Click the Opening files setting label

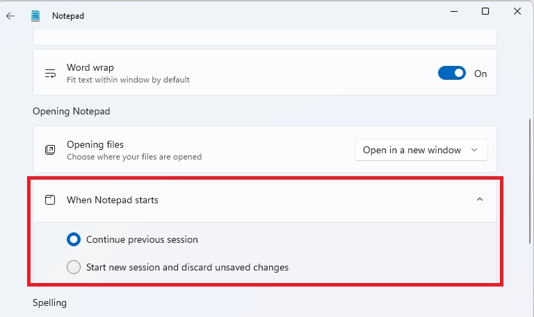[95, 144]
